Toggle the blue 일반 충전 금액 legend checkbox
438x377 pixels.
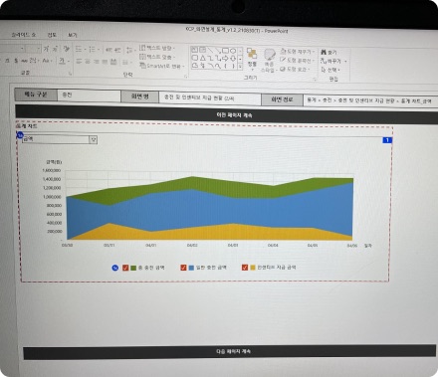[183, 268]
